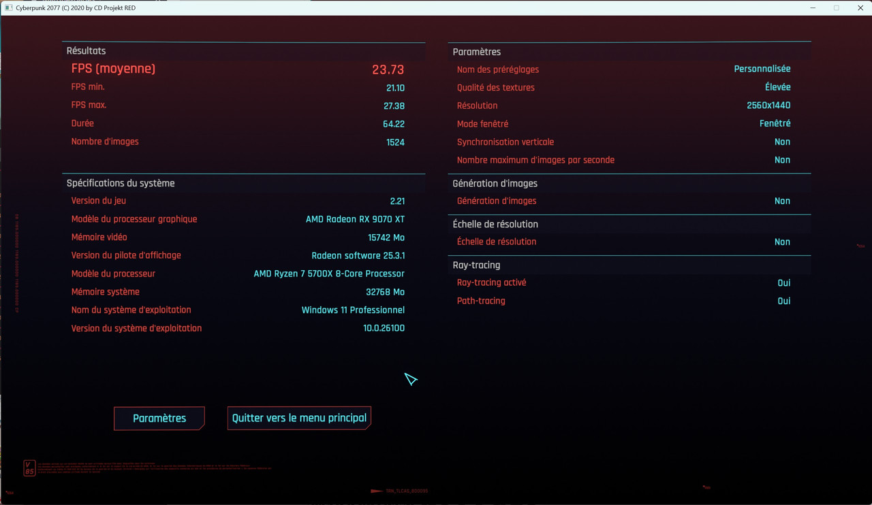Click the 'Génération d'images' section header
This screenshot has width=872, height=505.
(x=495, y=183)
